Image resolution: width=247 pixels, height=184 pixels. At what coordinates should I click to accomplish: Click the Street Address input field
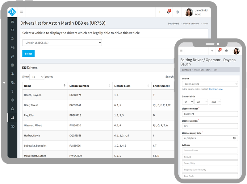[x=210, y=150]
